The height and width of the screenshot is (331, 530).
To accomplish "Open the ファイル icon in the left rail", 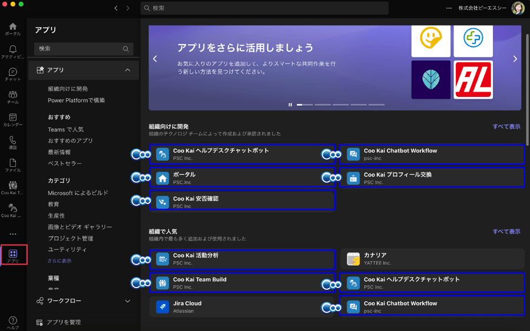I will click(13, 165).
